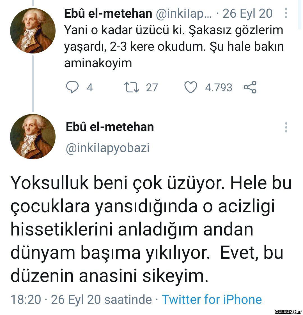The height and width of the screenshot is (315, 303).
Task: Open the first tweet text "Yani o kadar üzücü"
Action: (174, 46)
